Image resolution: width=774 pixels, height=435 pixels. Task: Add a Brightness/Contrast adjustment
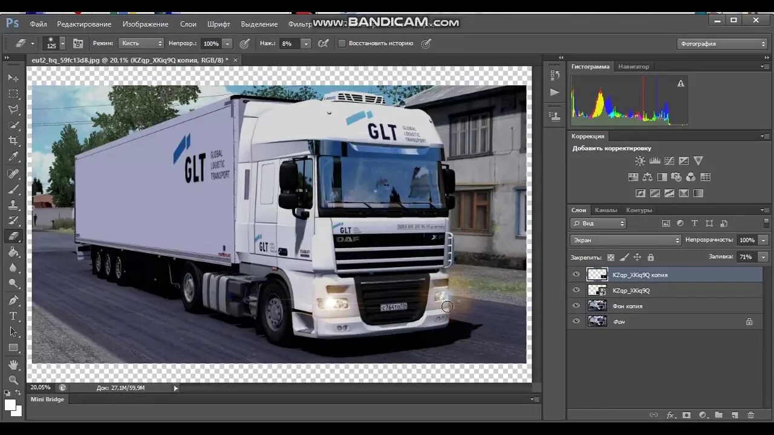pyautogui.click(x=640, y=161)
